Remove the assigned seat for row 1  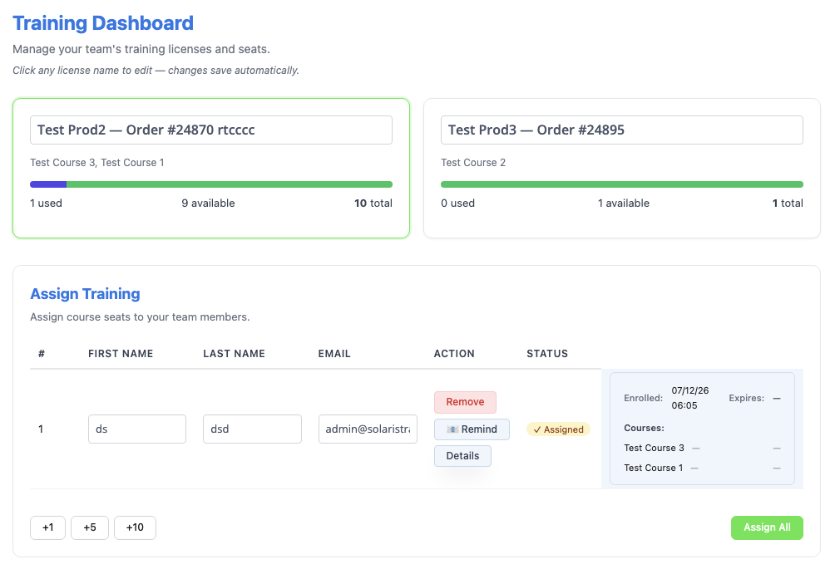tap(465, 402)
